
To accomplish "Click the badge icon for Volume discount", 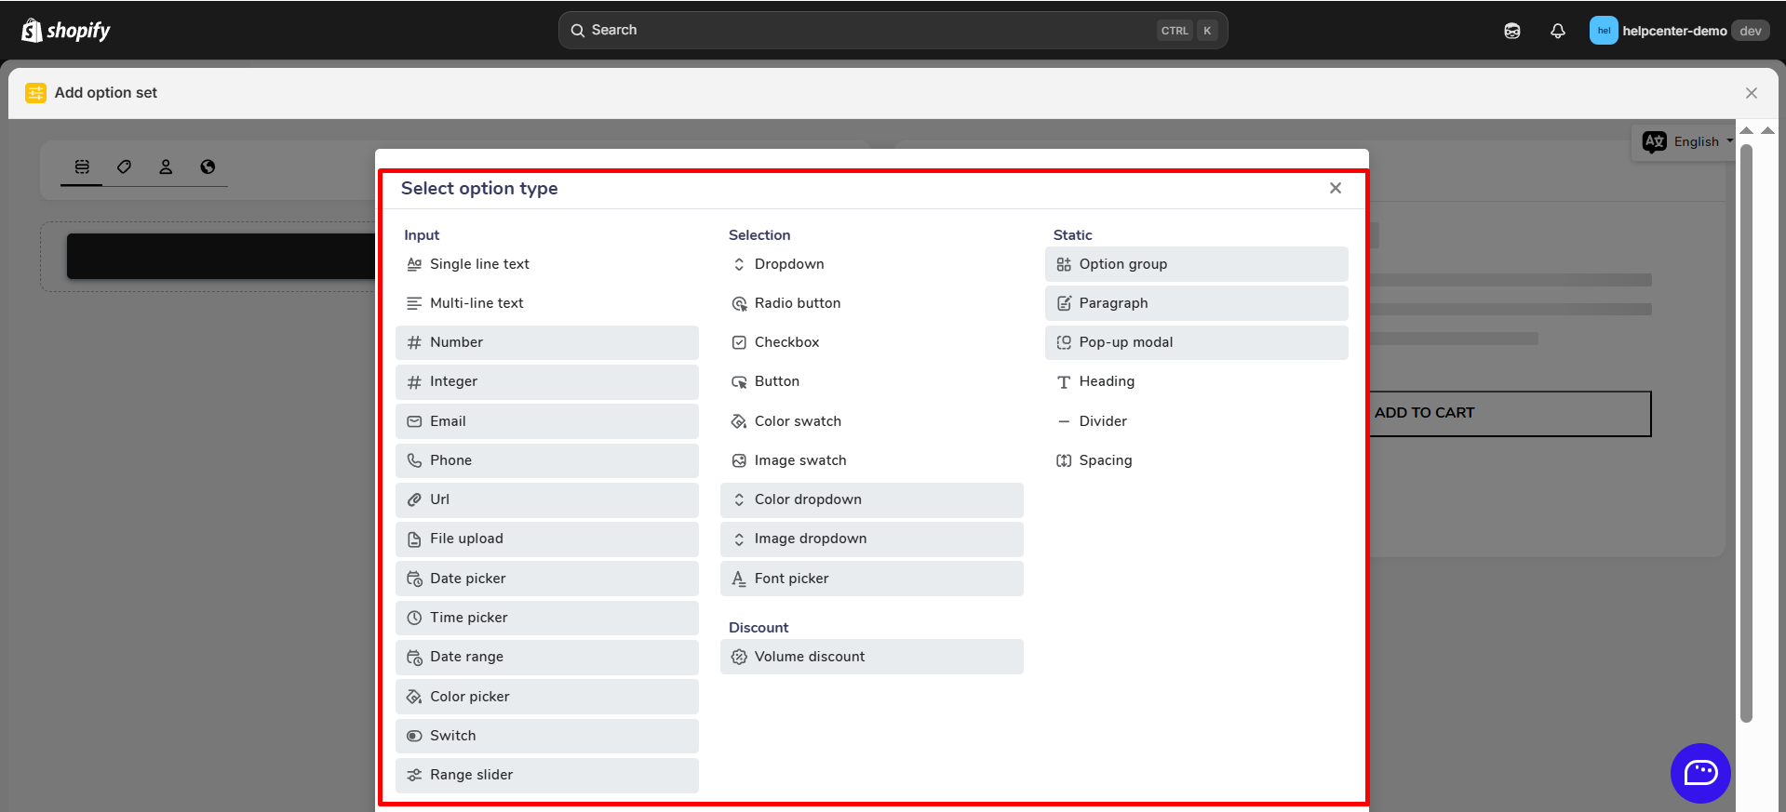I will [x=739, y=657].
